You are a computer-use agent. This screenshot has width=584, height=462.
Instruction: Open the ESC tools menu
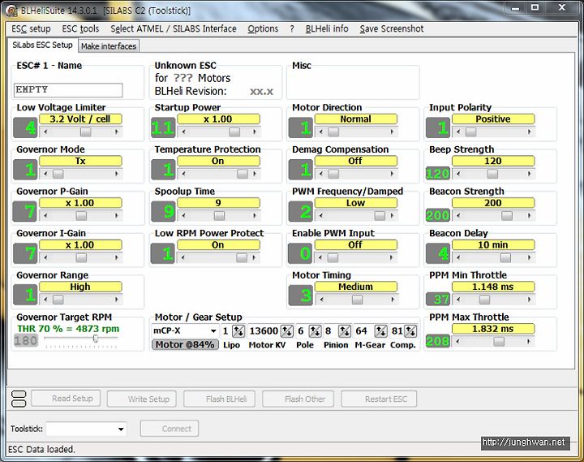pyautogui.click(x=80, y=28)
